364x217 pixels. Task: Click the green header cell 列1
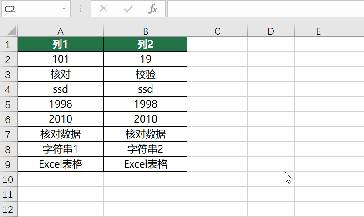point(61,44)
